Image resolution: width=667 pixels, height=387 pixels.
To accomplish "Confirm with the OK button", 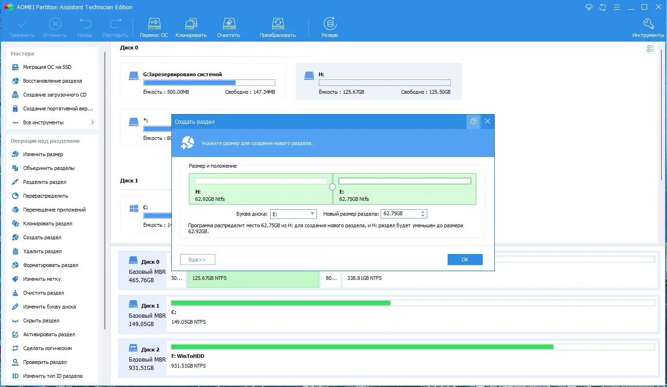I will (x=465, y=260).
